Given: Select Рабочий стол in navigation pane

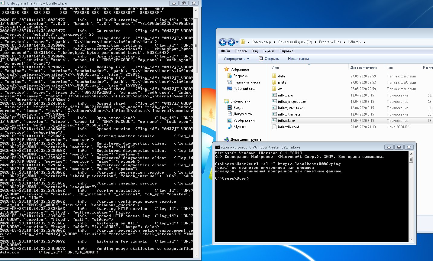Looking at the screenshot, I should click(245, 89).
